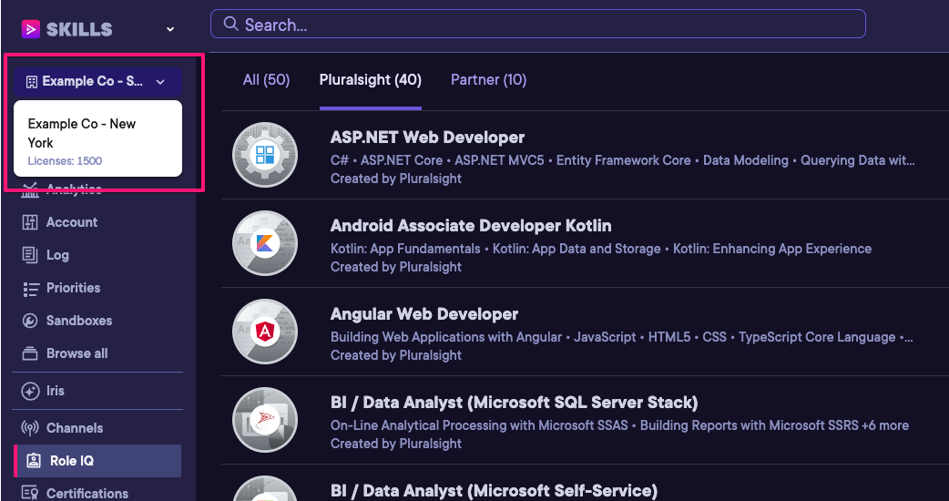
Task: Click the search magnifier icon
Action: (x=230, y=25)
